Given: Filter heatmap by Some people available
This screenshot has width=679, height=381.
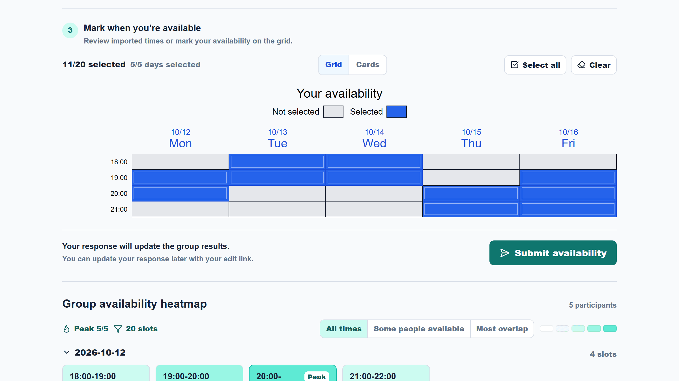Looking at the screenshot, I should [x=419, y=329].
